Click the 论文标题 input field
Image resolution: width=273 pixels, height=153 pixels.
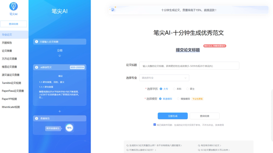point(189,66)
